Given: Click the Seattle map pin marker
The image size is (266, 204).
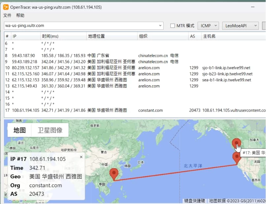Looking at the screenshot, I should click(236, 143).
